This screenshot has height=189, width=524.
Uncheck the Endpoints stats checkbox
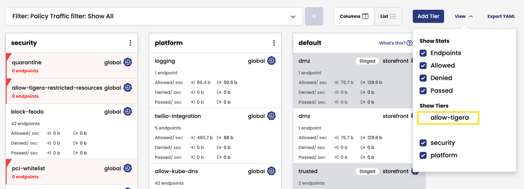(423, 53)
